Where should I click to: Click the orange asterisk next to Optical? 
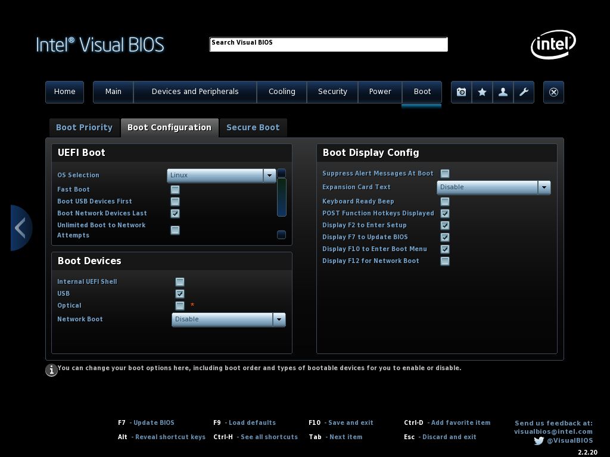pyautogui.click(x=192, y=305)
